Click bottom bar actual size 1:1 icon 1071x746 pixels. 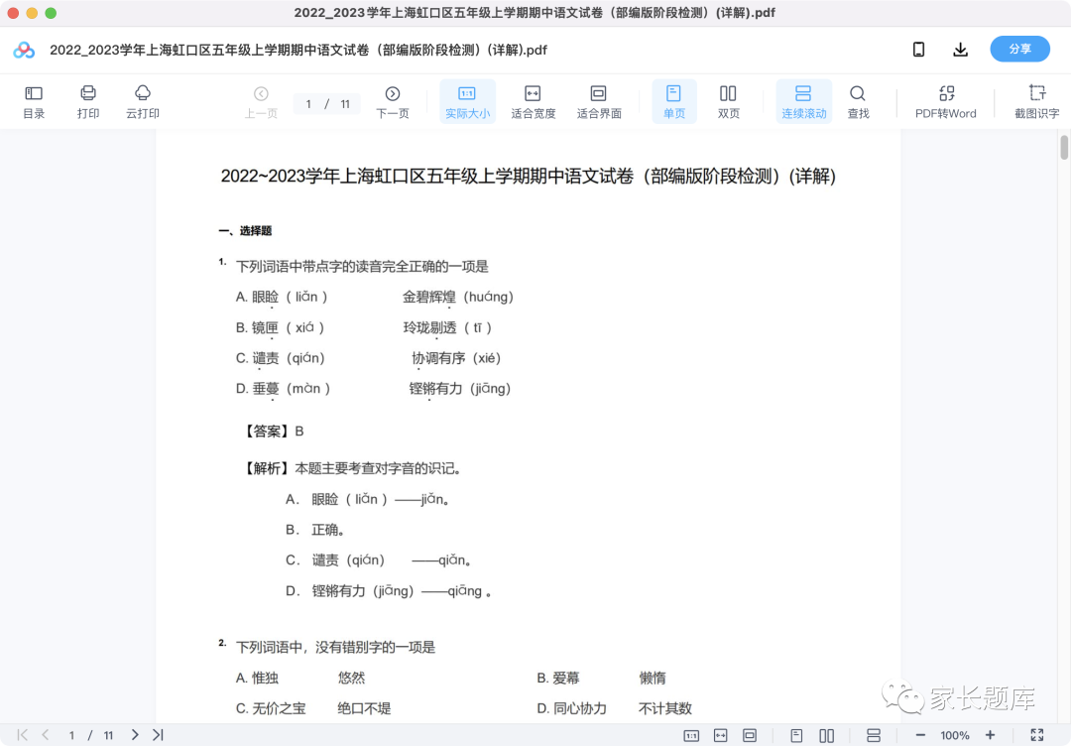tap(691, 736)
